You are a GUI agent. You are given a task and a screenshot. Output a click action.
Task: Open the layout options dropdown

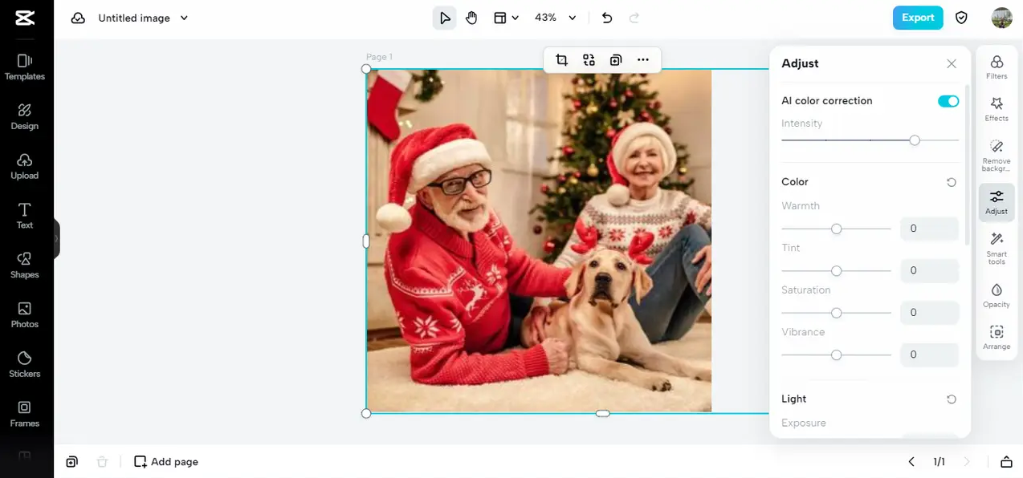pyautogui.click(x=506, y=18)
